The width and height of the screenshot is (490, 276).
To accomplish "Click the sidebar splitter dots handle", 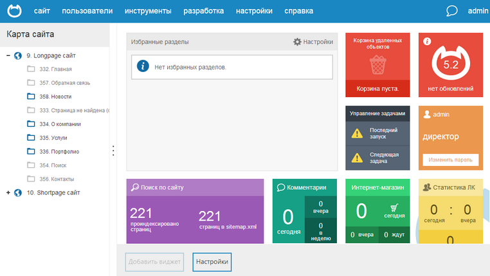I will point(113,151).
